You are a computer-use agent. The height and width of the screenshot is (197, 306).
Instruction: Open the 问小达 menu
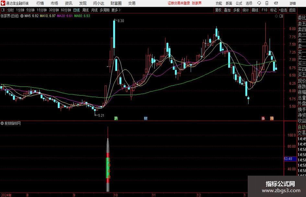pos(98,3)
